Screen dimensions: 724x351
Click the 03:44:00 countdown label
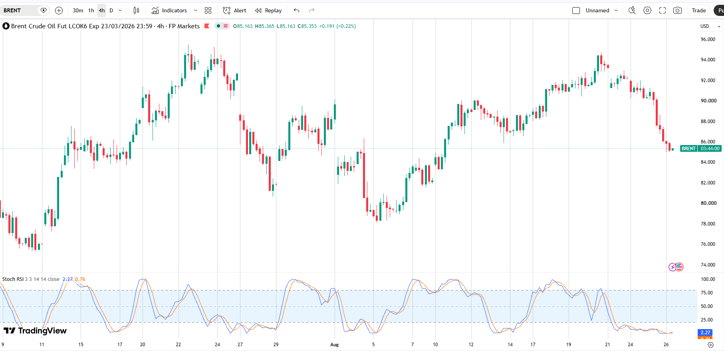click(710, 149)
